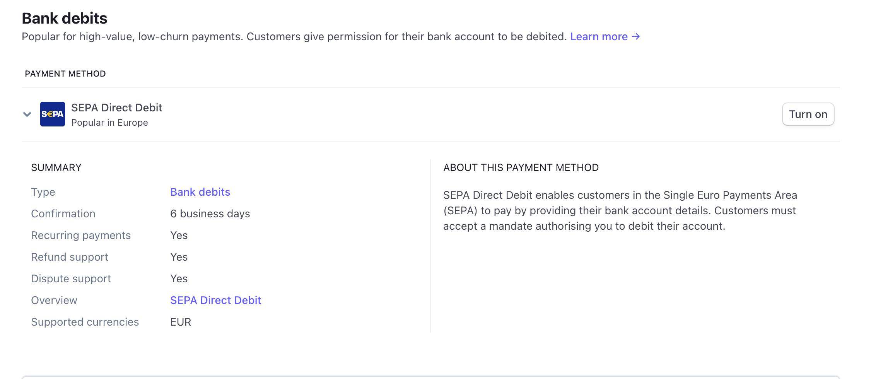Select the SEPA Direct Debit method title
This screenshot has width=871, height=379.
[116, 108]
